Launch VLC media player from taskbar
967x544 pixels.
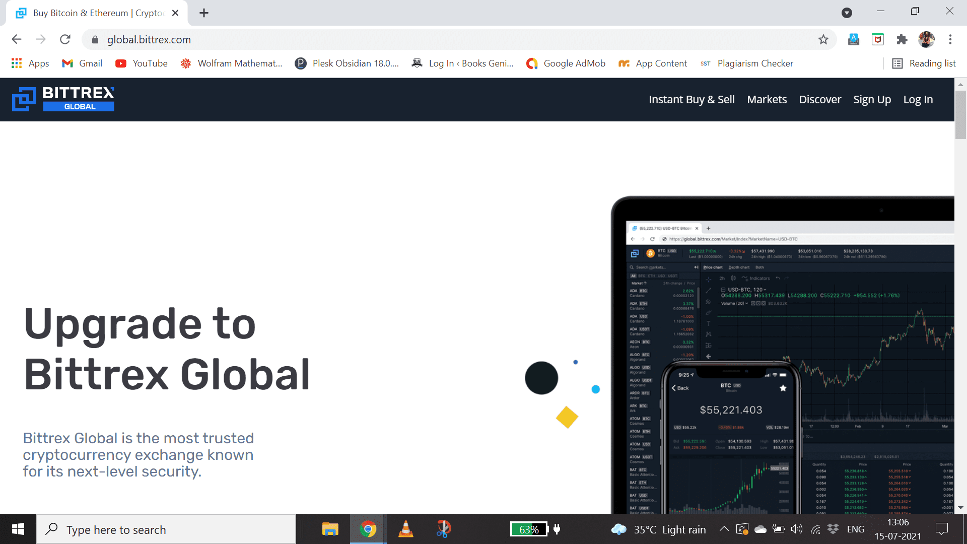point(405,529)
